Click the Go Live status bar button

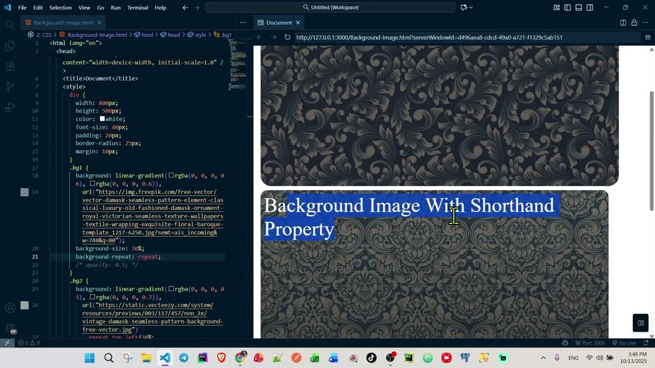624,343
